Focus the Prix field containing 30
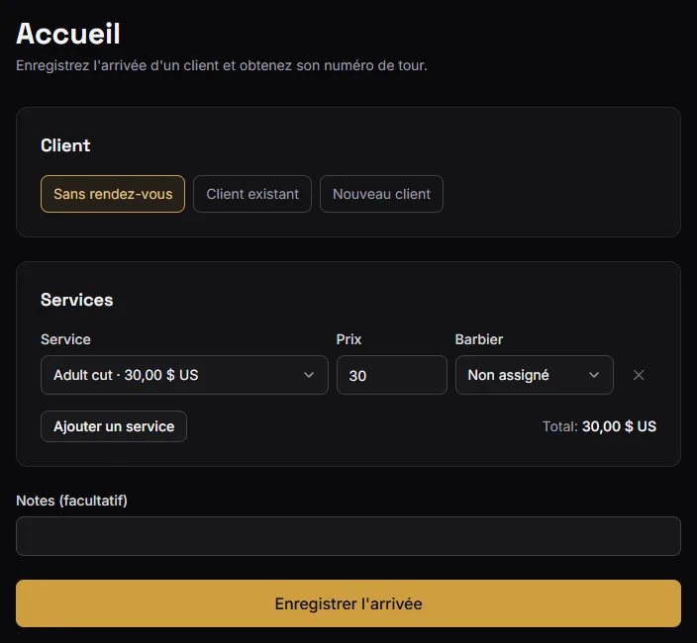The image size is (697, 643). tap(392, 375)
